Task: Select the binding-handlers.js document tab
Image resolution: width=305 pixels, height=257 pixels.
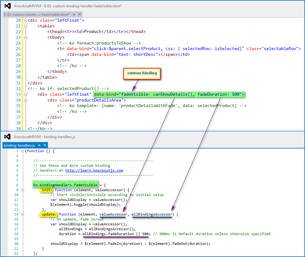Action: [x=19, y=145]
